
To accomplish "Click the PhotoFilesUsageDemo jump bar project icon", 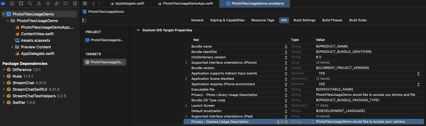I will pyautogui.click(x=85, y=12).
